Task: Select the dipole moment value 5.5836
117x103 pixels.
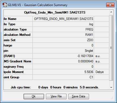Action: (89, 72)
